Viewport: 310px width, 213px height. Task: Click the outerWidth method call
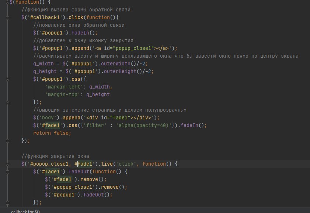click(116, 64)
